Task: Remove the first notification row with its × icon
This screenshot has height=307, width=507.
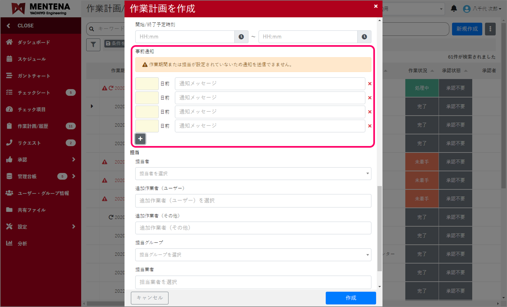Action: coord(369,83)
